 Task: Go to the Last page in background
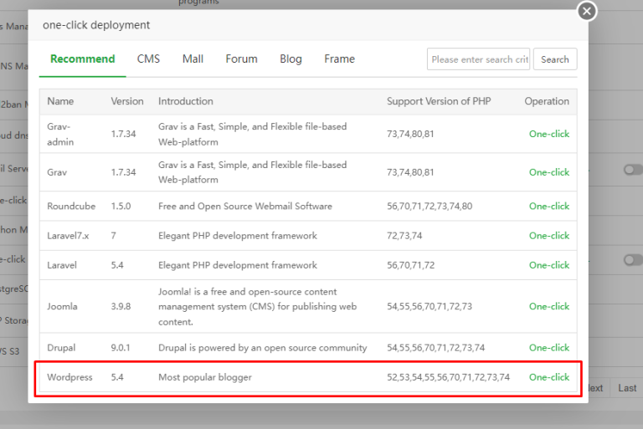(x=627, y=388)
